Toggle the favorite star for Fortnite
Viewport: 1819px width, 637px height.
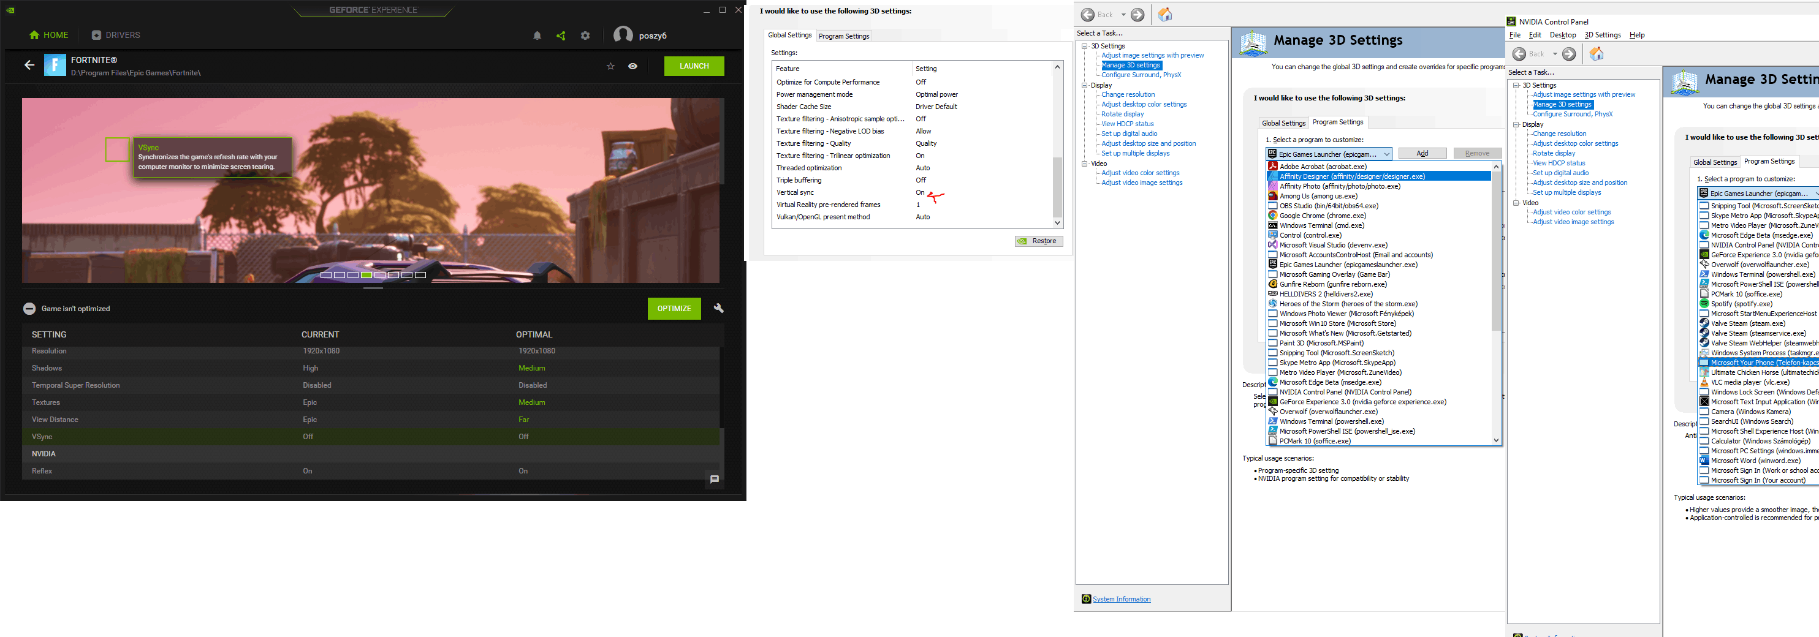(611, 66)
